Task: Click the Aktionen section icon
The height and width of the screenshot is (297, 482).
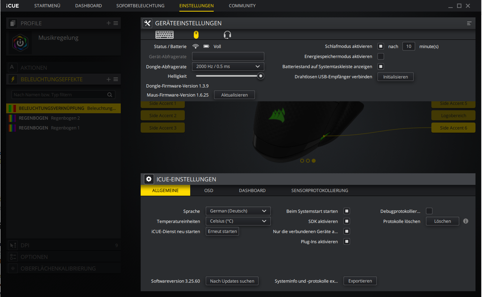Action: click(x=12, y=68)
